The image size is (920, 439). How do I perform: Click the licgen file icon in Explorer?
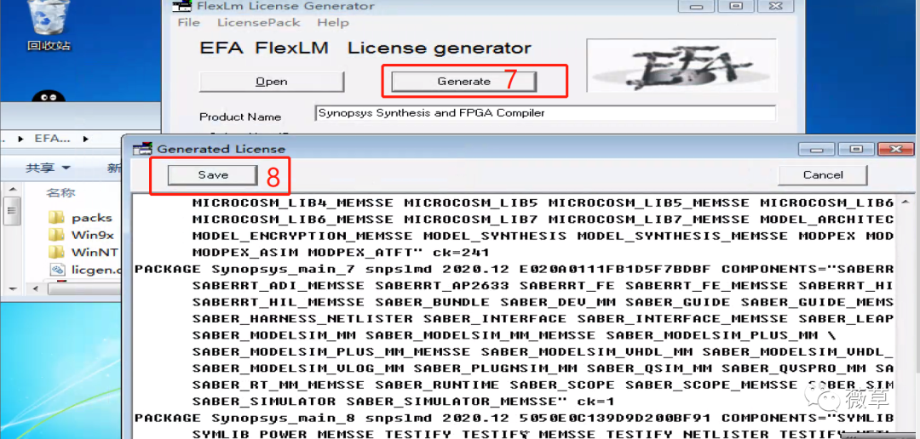(57, 271)
